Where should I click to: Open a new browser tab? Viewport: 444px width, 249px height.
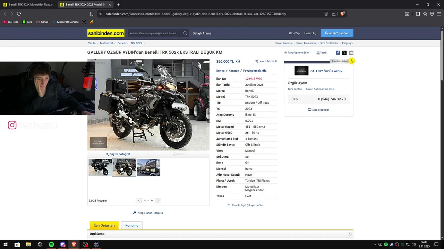[118, 4]
